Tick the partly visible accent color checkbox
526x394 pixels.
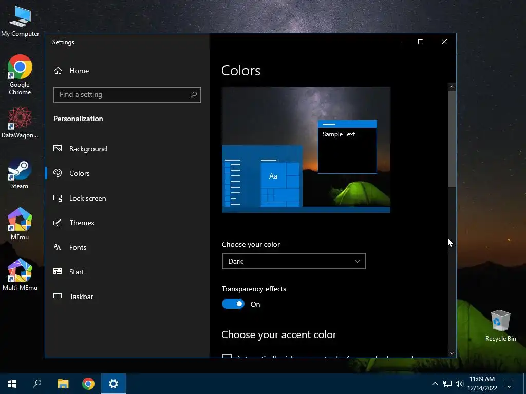pos(227,356)
